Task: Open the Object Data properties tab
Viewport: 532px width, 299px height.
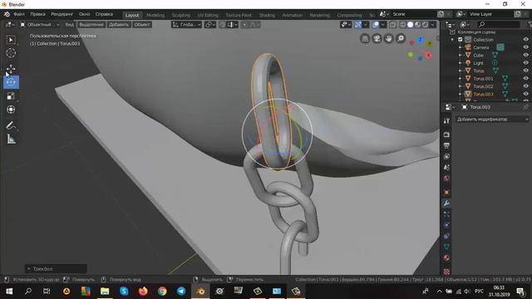Action: pyautogui.click(x=446, y=247)
